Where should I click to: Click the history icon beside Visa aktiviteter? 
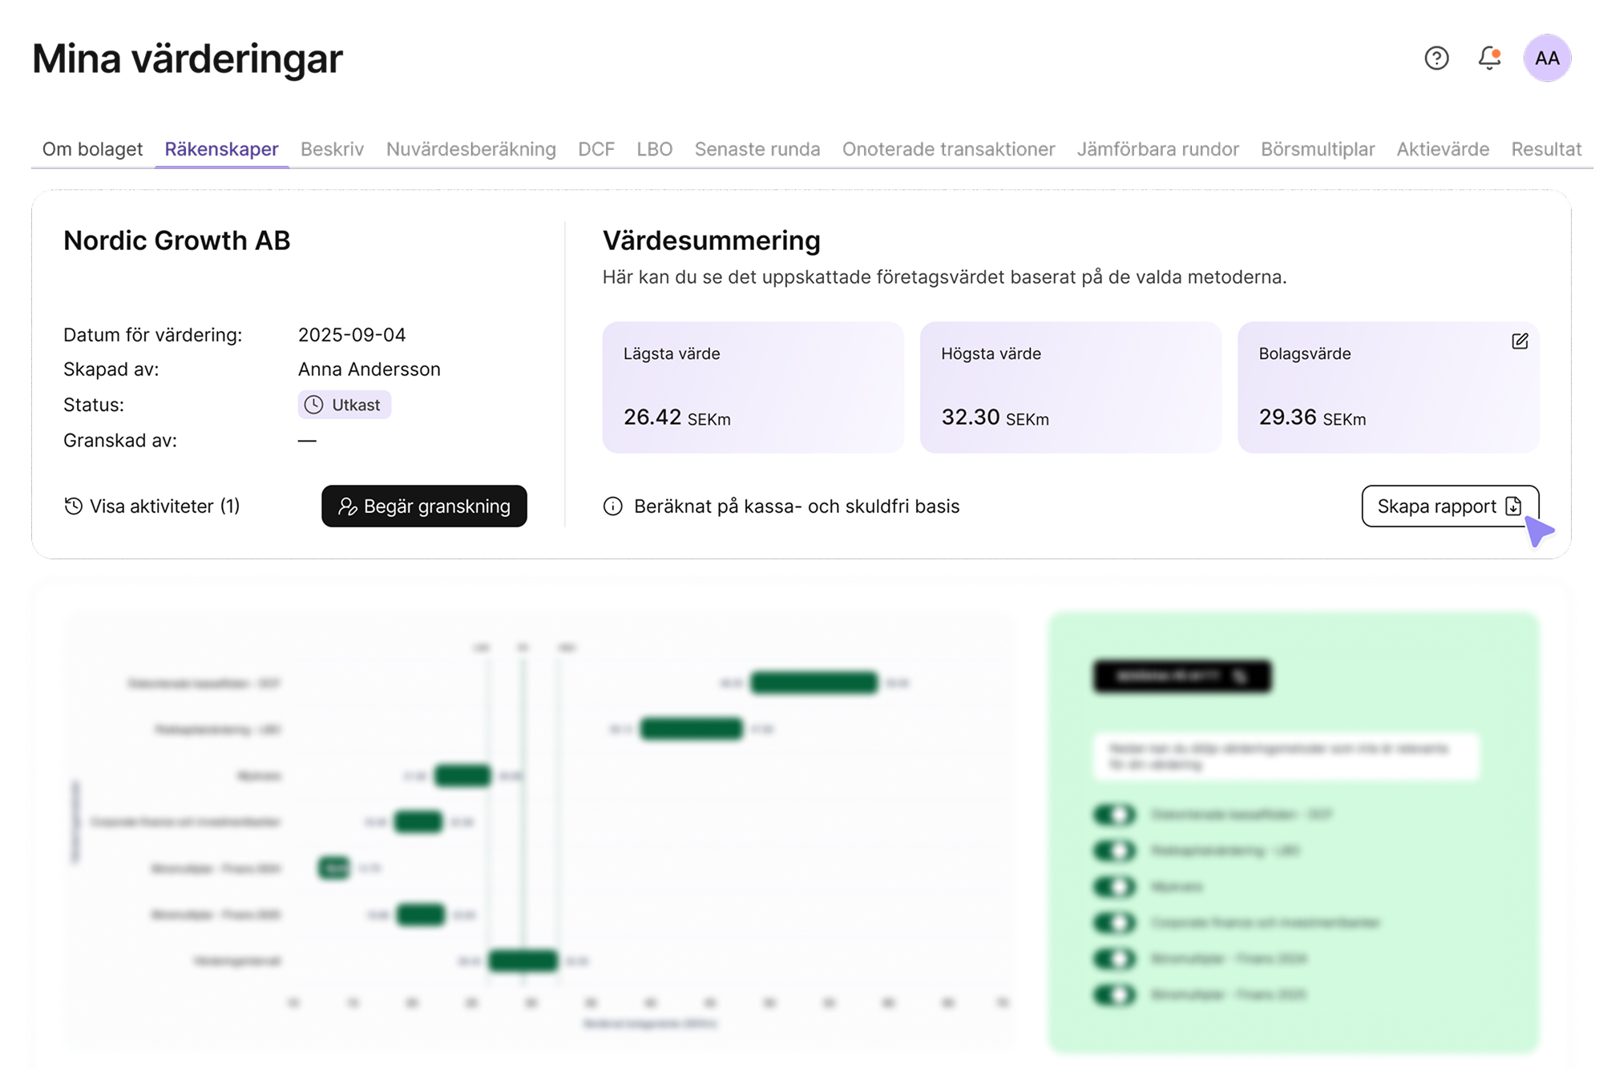point(73,506)
